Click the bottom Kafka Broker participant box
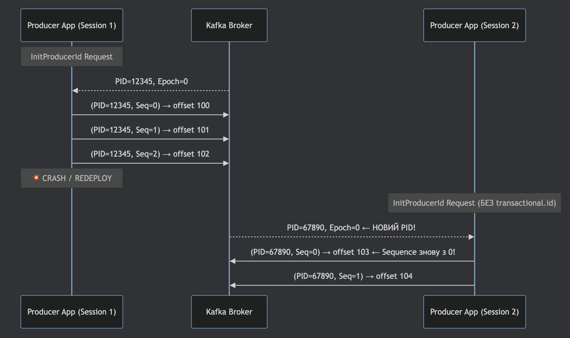Screen dimensions: 570x338 tap(229, 312)
